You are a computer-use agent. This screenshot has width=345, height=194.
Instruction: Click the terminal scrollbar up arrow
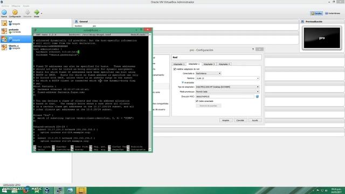(x=150, y=34)
